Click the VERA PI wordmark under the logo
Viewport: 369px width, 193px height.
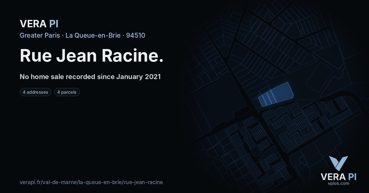(x=339, y=177)
